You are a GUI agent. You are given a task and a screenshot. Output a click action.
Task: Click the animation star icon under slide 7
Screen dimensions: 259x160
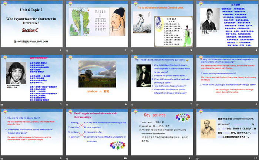[x=132, y=104]
